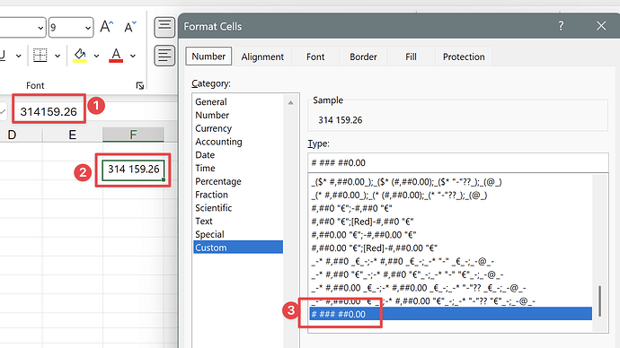Select cell showing 314 159.26
The image size is (620, 348).
134,170
